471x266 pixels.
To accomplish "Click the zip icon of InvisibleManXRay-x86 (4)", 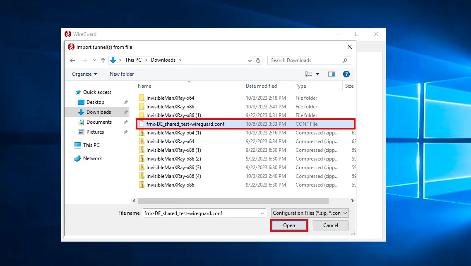I will [x=142, y=176].
